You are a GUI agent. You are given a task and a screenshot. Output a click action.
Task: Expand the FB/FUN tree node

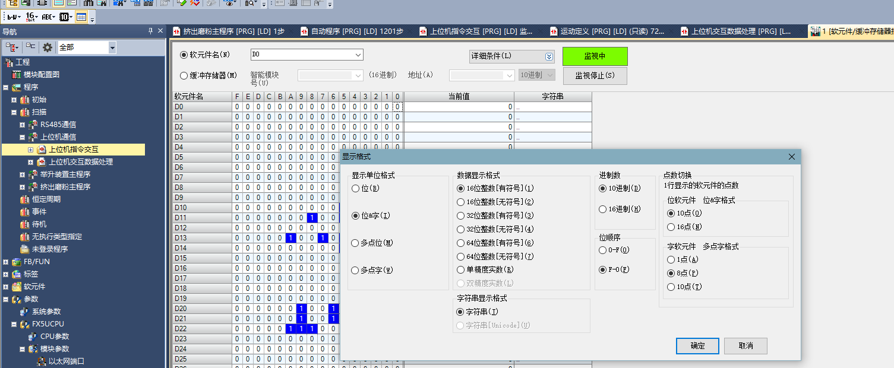coord(6,262)
